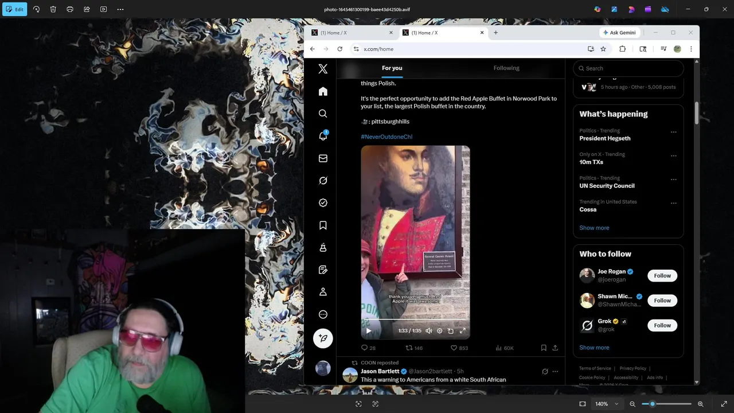Follow Shawn Mic... account
Image resolution: width=734 pixels, height=413 pixels.
[x=662, y=301]
